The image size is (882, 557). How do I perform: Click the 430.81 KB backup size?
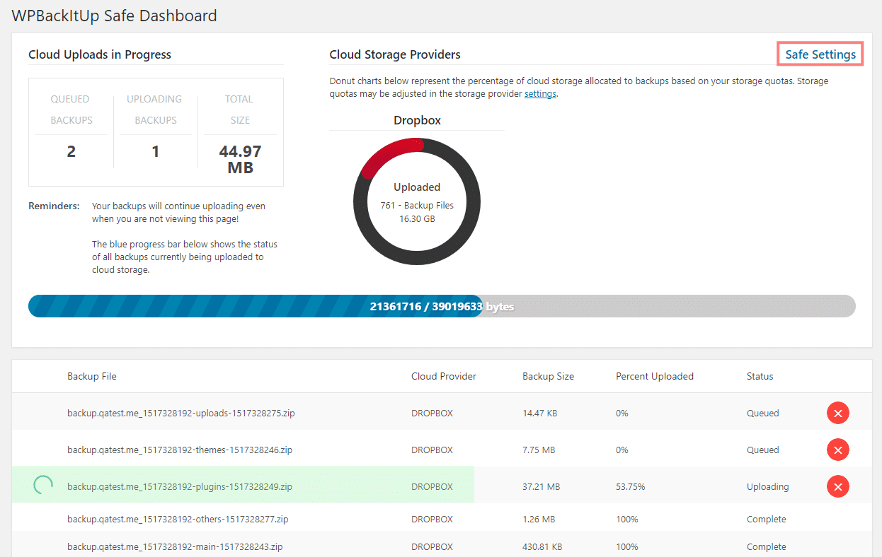pos(542,546)
